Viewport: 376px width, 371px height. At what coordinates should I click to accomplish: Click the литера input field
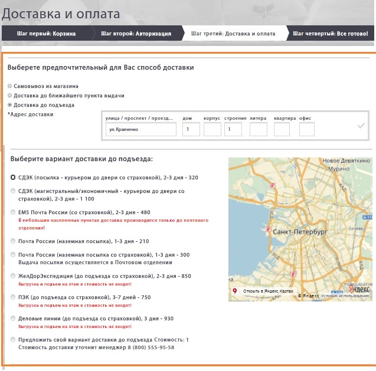tap(259, 129)
